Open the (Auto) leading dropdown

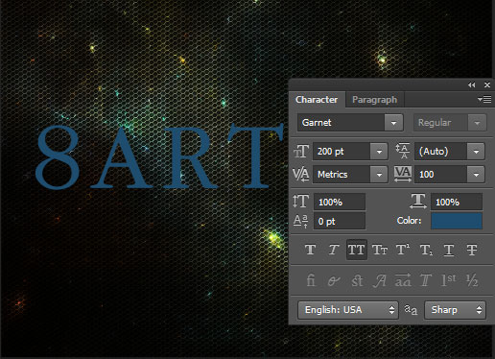click(x=476, y=151)
